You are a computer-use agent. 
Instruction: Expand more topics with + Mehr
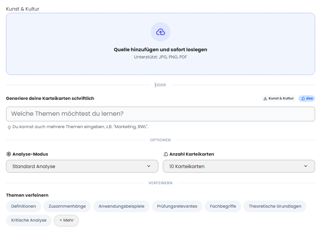pos(66,220)
